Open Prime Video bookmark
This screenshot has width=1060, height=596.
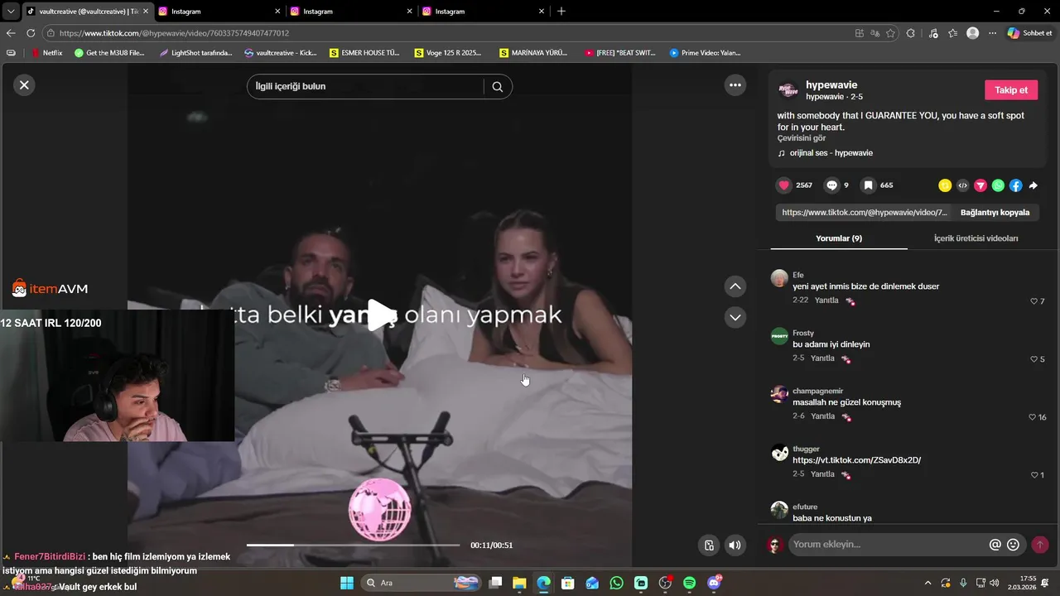point(705,53)
